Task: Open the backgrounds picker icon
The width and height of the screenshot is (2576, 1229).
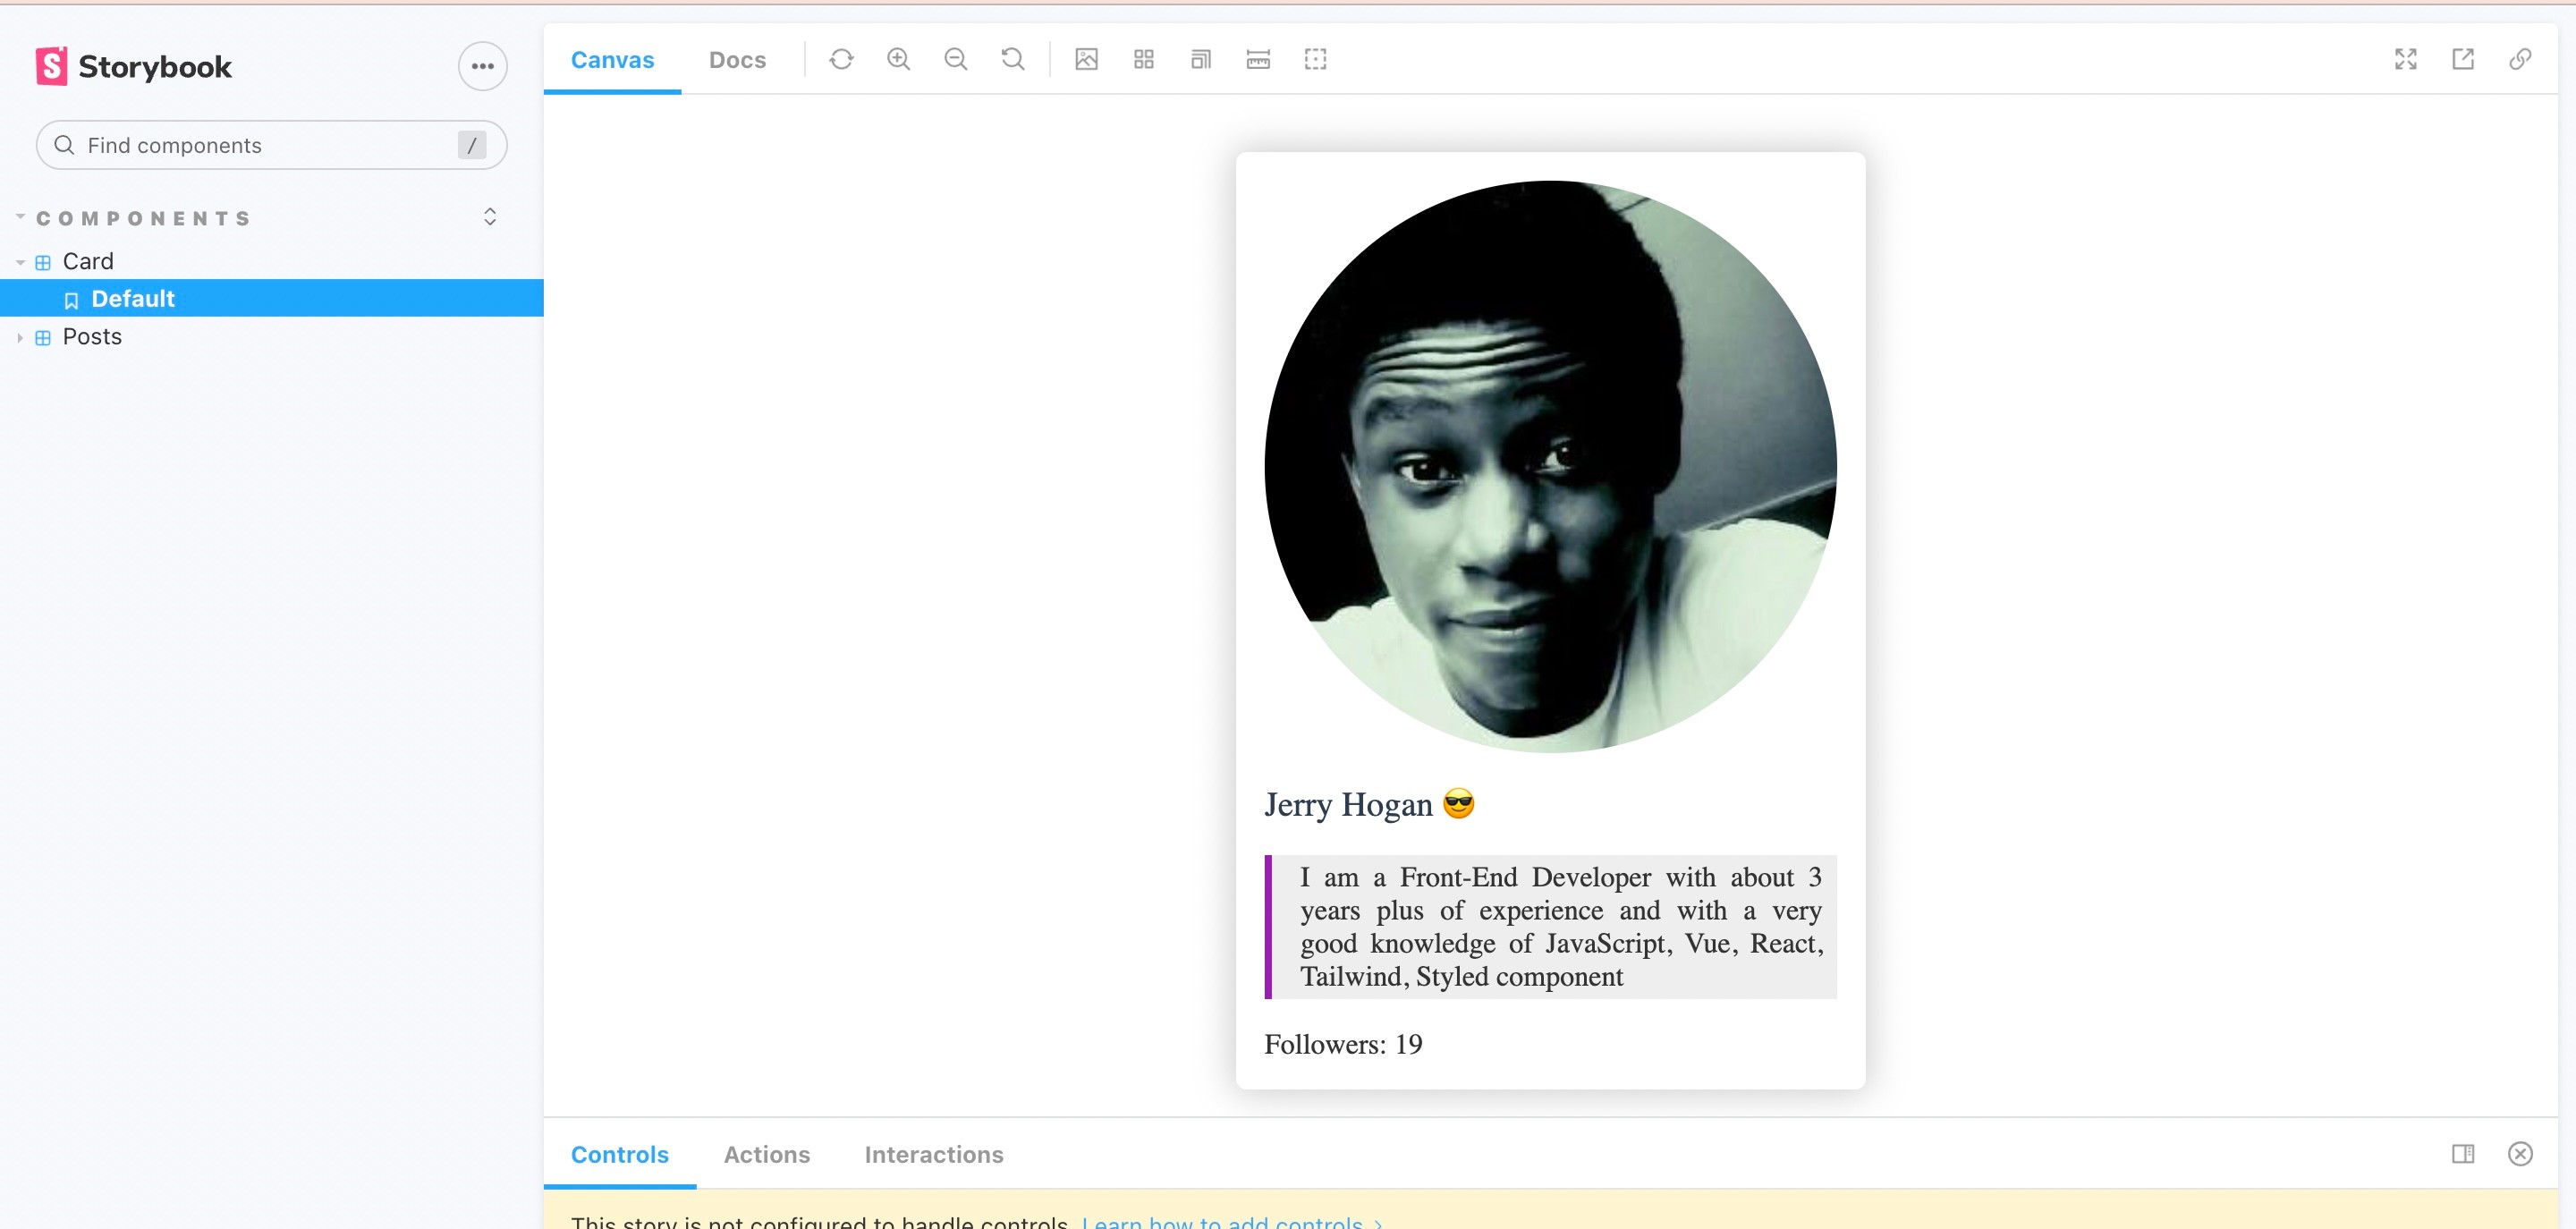Action: tap(1086, 60)
